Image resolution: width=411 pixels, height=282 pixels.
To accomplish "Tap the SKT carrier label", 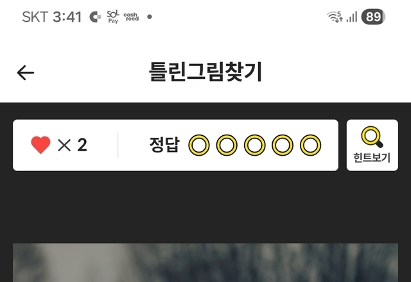I will [35, 17].
